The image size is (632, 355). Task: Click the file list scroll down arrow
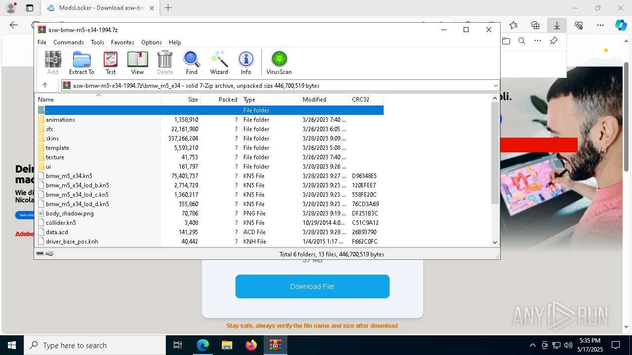click(495, 242)
